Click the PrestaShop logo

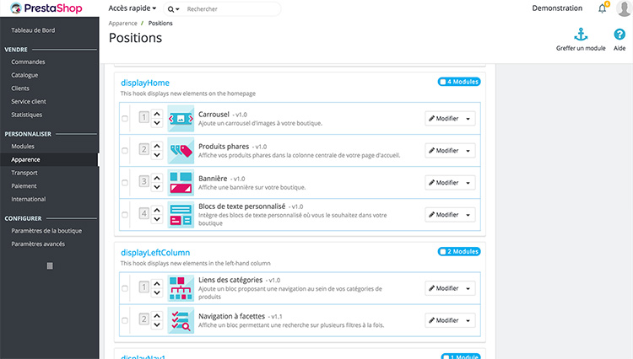click(x=46, y=8)
